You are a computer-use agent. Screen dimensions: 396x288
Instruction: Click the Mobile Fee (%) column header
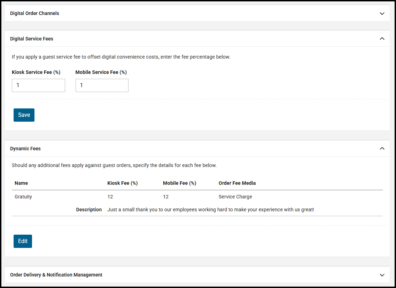click(179, 183)
